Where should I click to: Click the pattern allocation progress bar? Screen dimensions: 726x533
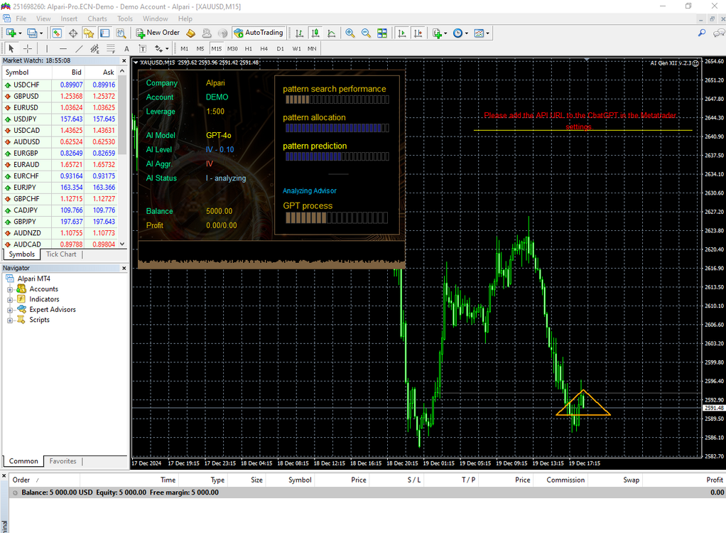(x=337, y=128)
